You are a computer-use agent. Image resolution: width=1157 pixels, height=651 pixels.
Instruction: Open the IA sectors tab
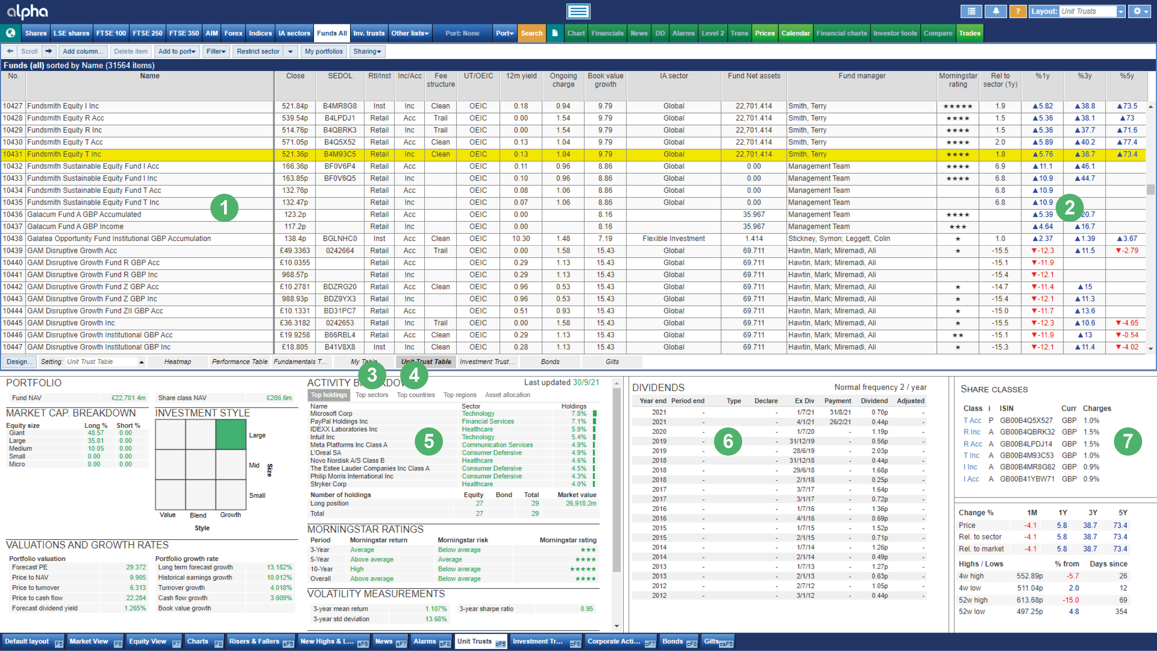tap(294, 33)
